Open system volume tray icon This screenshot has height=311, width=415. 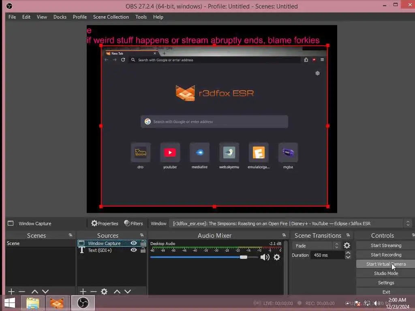click(x=376, y=303)
